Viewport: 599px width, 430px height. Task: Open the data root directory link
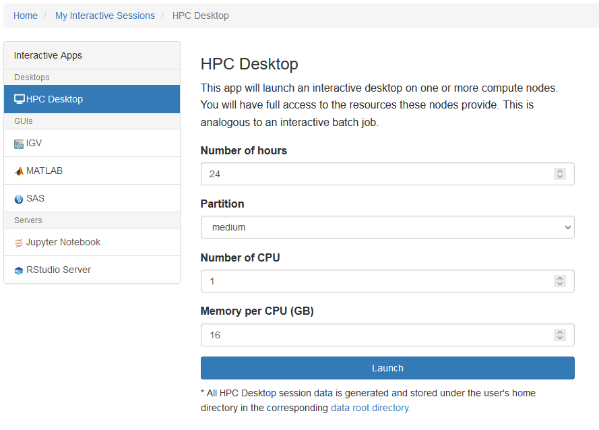370,408
